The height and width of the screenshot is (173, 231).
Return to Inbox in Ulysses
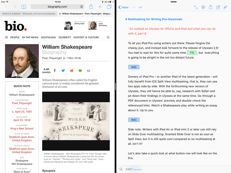(123, 7)
